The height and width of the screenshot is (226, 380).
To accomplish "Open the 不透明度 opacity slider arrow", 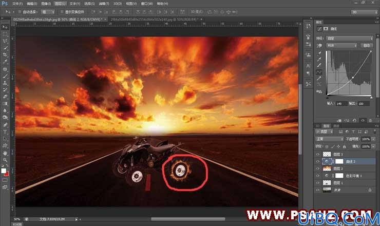I will pos(373,139).
